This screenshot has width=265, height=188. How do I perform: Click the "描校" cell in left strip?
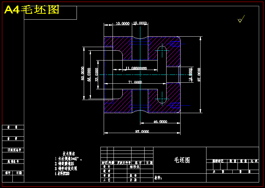click(x=12, y=139)
